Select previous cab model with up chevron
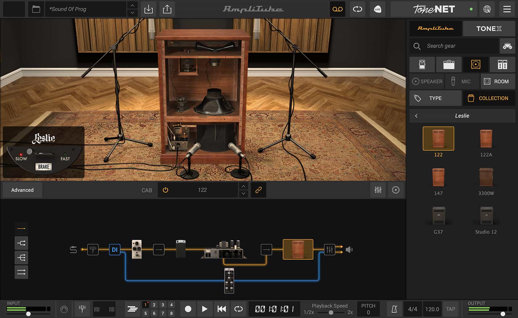This screenshot has width=518, height=318. coord(244,186)
